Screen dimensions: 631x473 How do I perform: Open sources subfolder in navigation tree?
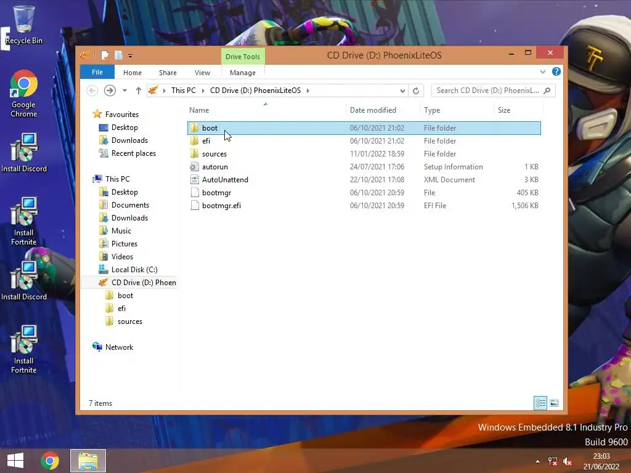tap(129, 321)
